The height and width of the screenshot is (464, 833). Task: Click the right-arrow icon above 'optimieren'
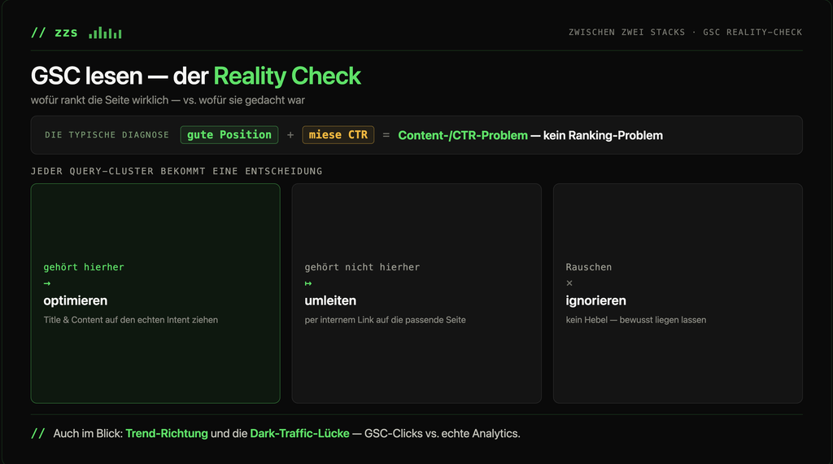tap(46, 283)
